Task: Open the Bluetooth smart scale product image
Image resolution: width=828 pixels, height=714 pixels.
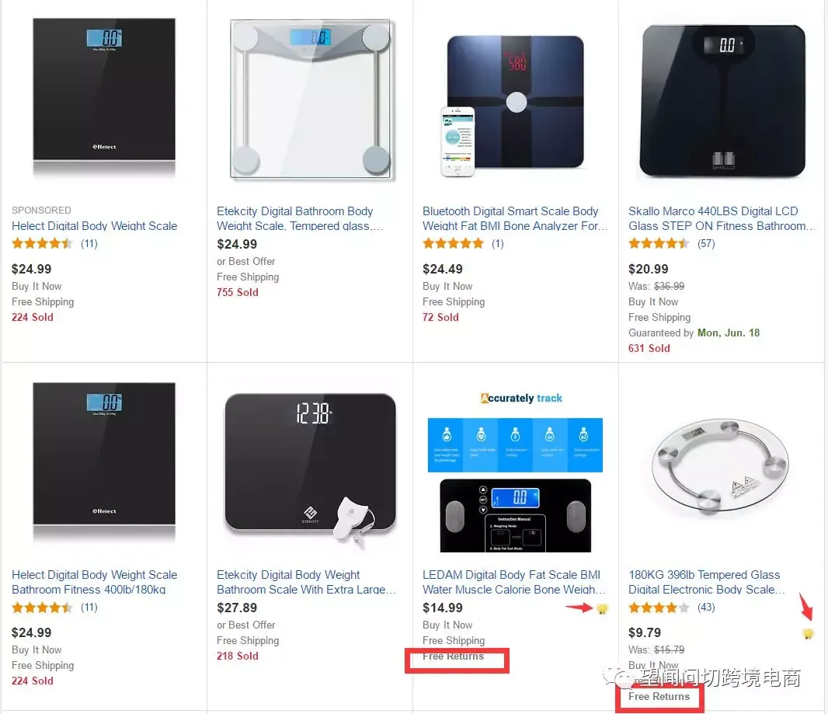Action: click(513, 105)
